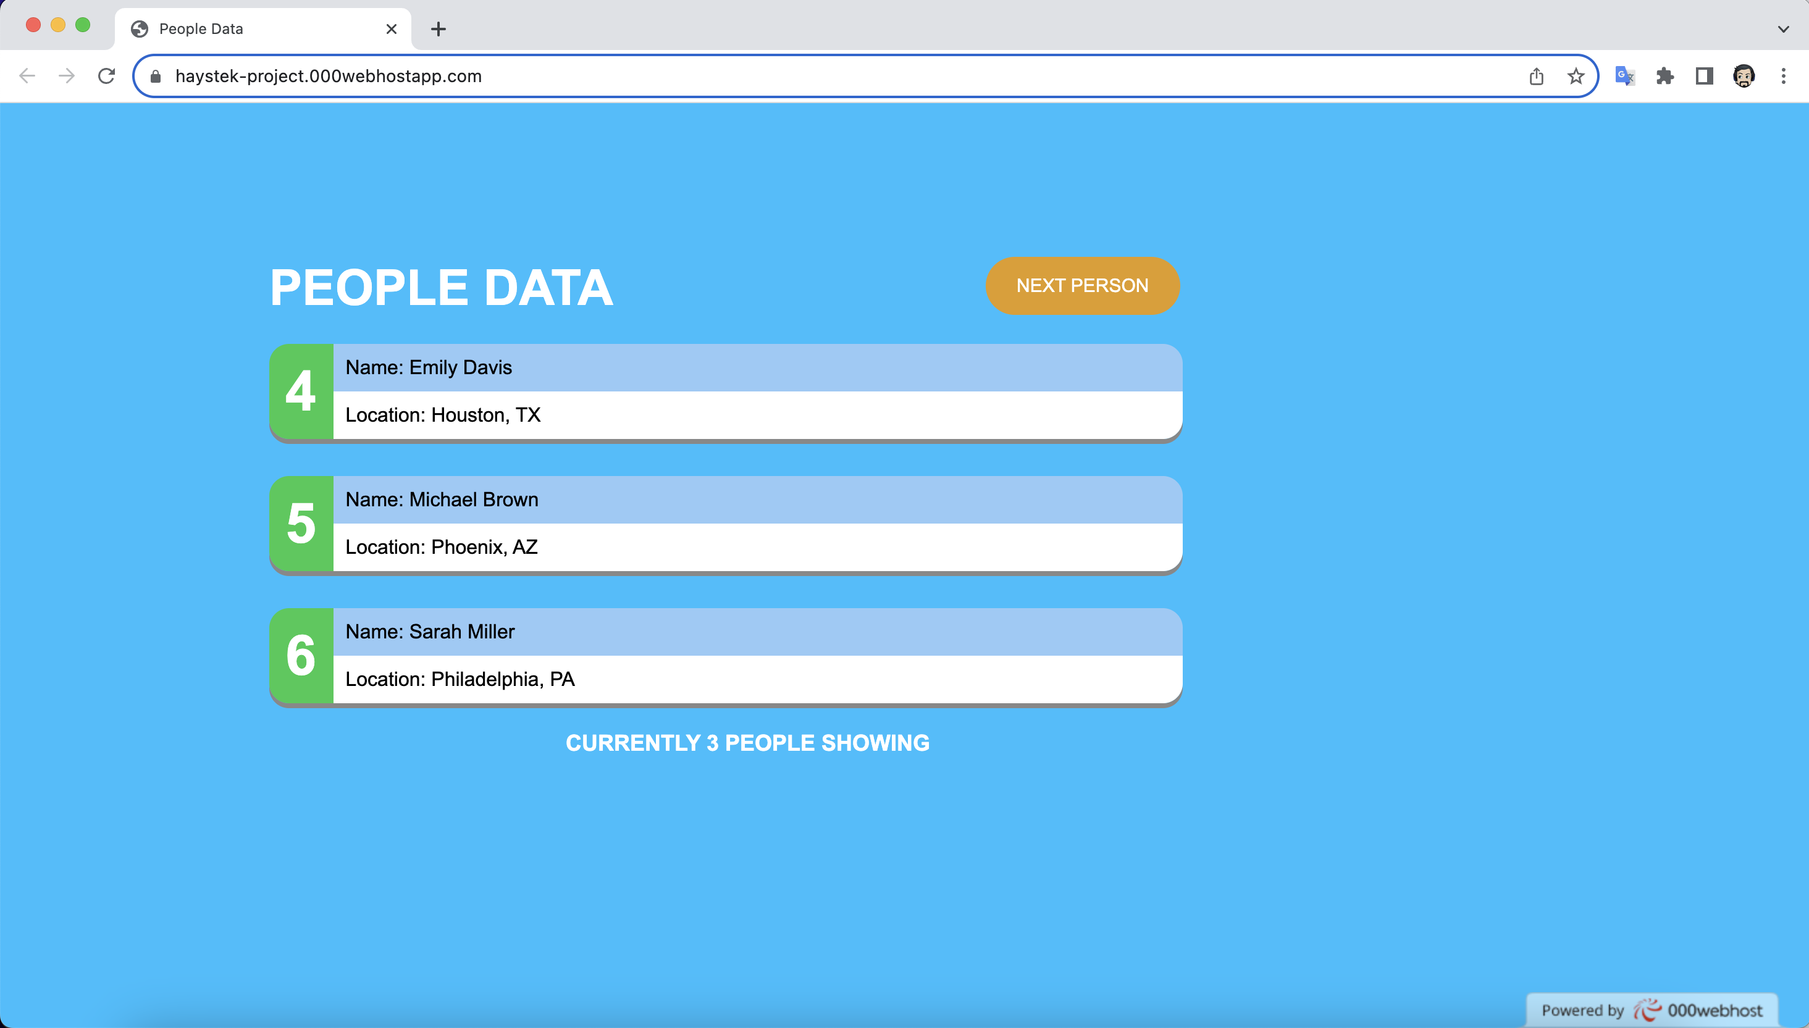Viewport: 1809px width, 1028px height.
Task: Click the green number 4 badge
Action: pyautogui.click(x=301, y=391)
